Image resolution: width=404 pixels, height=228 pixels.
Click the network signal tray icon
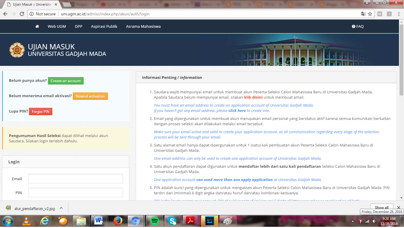click(367, 221)
